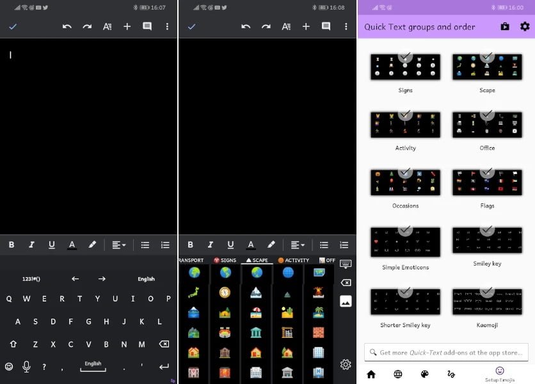Open the three-dot menu in left screen
The width and height of the screenshot is (535, 384).
[167, 27]
